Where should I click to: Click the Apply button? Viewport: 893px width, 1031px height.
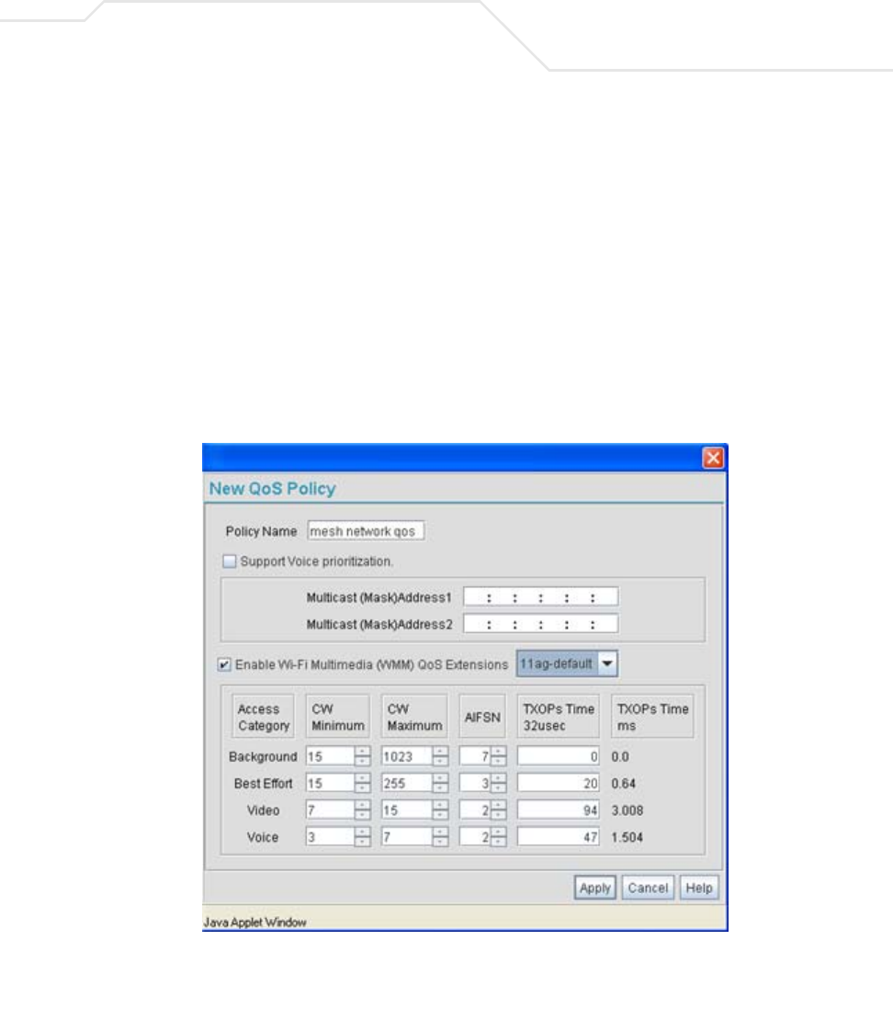595,888
